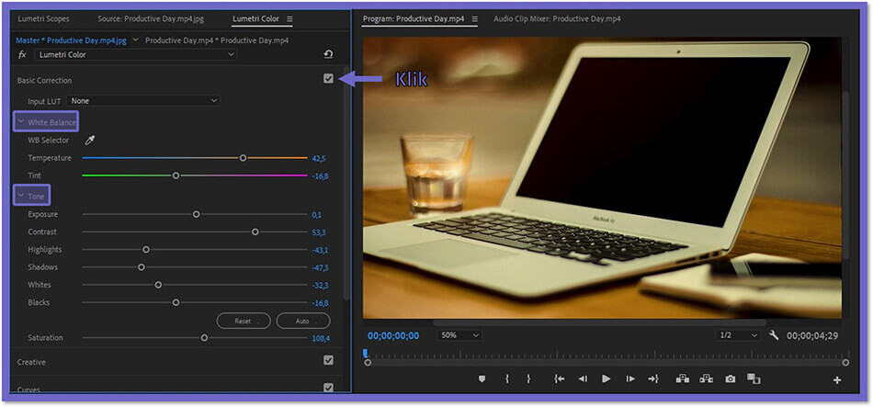This screenshot has height=407, width=873.
Task: Click the Blacks slider handle
Action: click(176, 302)
